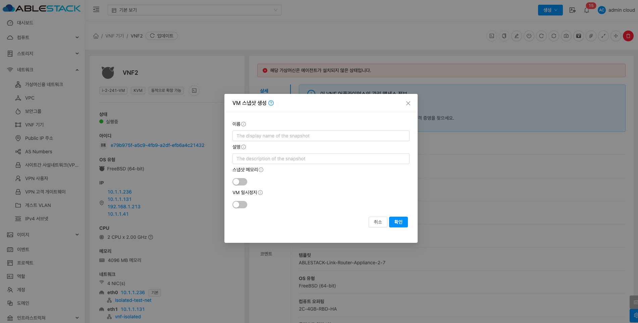Click the snapshot 이름 input field

pyautogui.click(x=321, y=136)
